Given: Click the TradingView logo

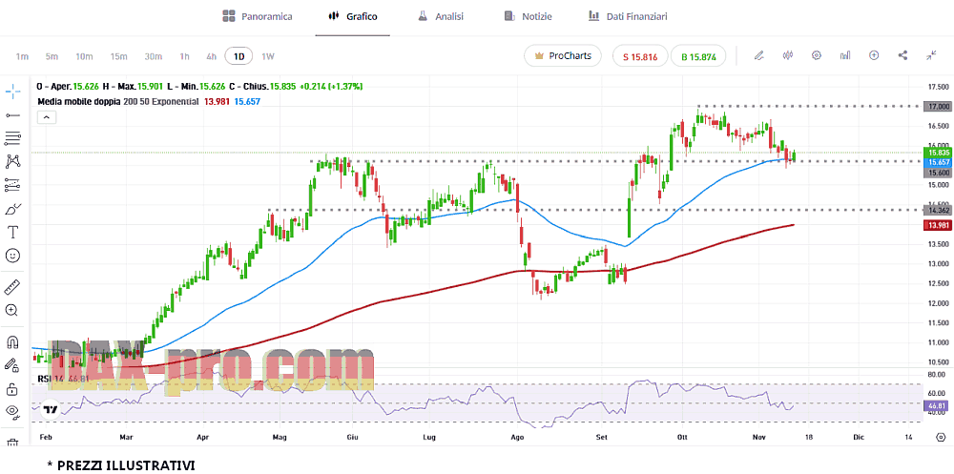Looking at the screenshot, I should pos(51,409).
